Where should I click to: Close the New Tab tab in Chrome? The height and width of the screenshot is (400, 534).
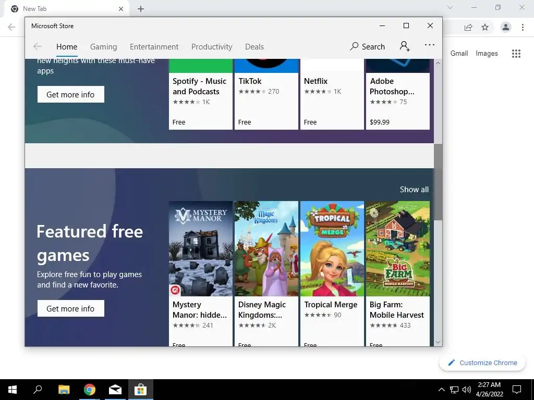point(121,9)
